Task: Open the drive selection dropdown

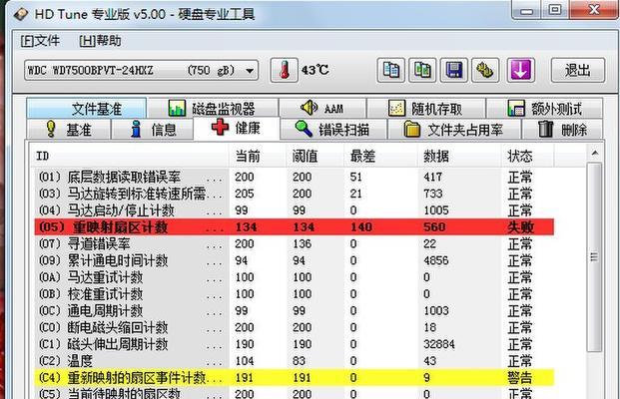Action: coord(141,70)
